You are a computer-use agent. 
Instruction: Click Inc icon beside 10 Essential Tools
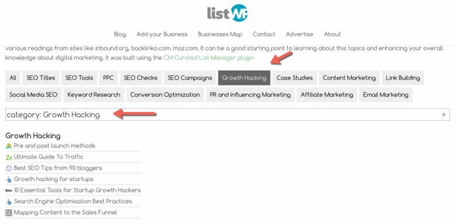(9, 191)
